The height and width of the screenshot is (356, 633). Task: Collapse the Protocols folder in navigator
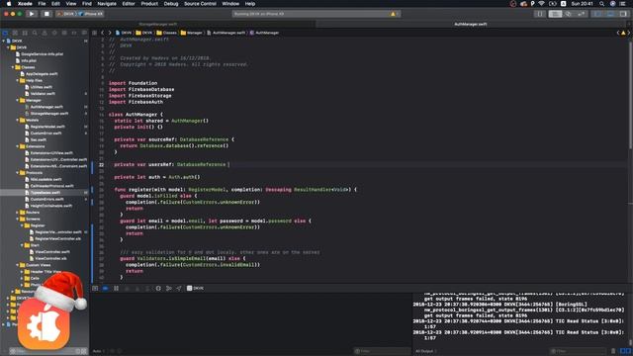[18, 173]
